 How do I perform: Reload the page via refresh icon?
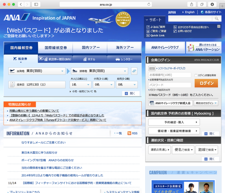point(149,4)
